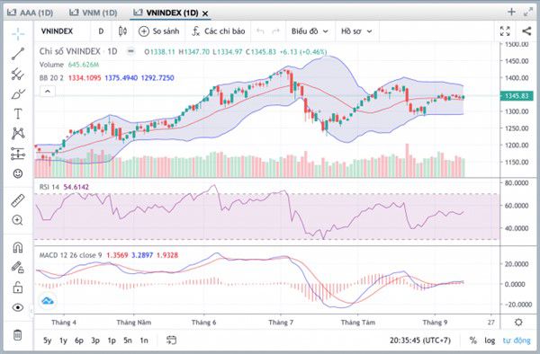Open the Hồ sơ dropdown
This screenshot has width=540, height=354.
[x=356, y=31]
